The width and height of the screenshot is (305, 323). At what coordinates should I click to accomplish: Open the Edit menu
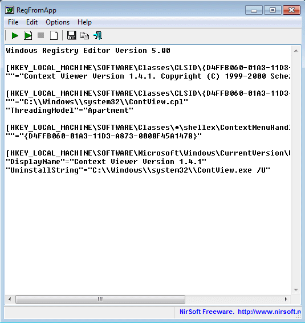(32, 22)
